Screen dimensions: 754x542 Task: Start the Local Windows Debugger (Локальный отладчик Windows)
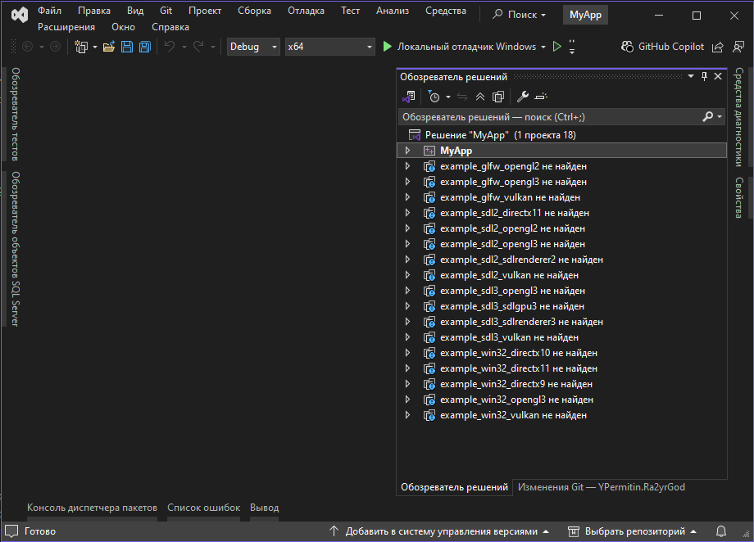click(x=459, y=47)
